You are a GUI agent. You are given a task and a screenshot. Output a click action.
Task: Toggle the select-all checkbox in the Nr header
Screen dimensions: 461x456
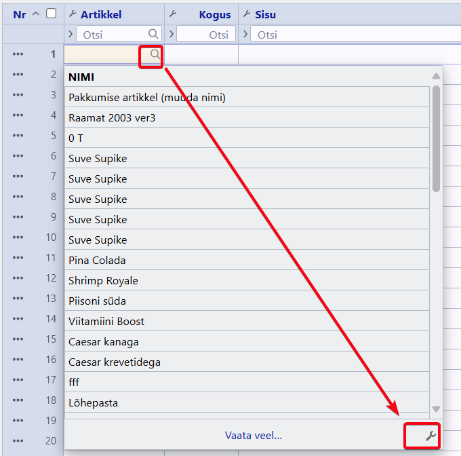coord(51,14)
